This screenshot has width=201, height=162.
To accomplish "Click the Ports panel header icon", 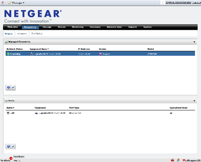I will coord(6,101).
